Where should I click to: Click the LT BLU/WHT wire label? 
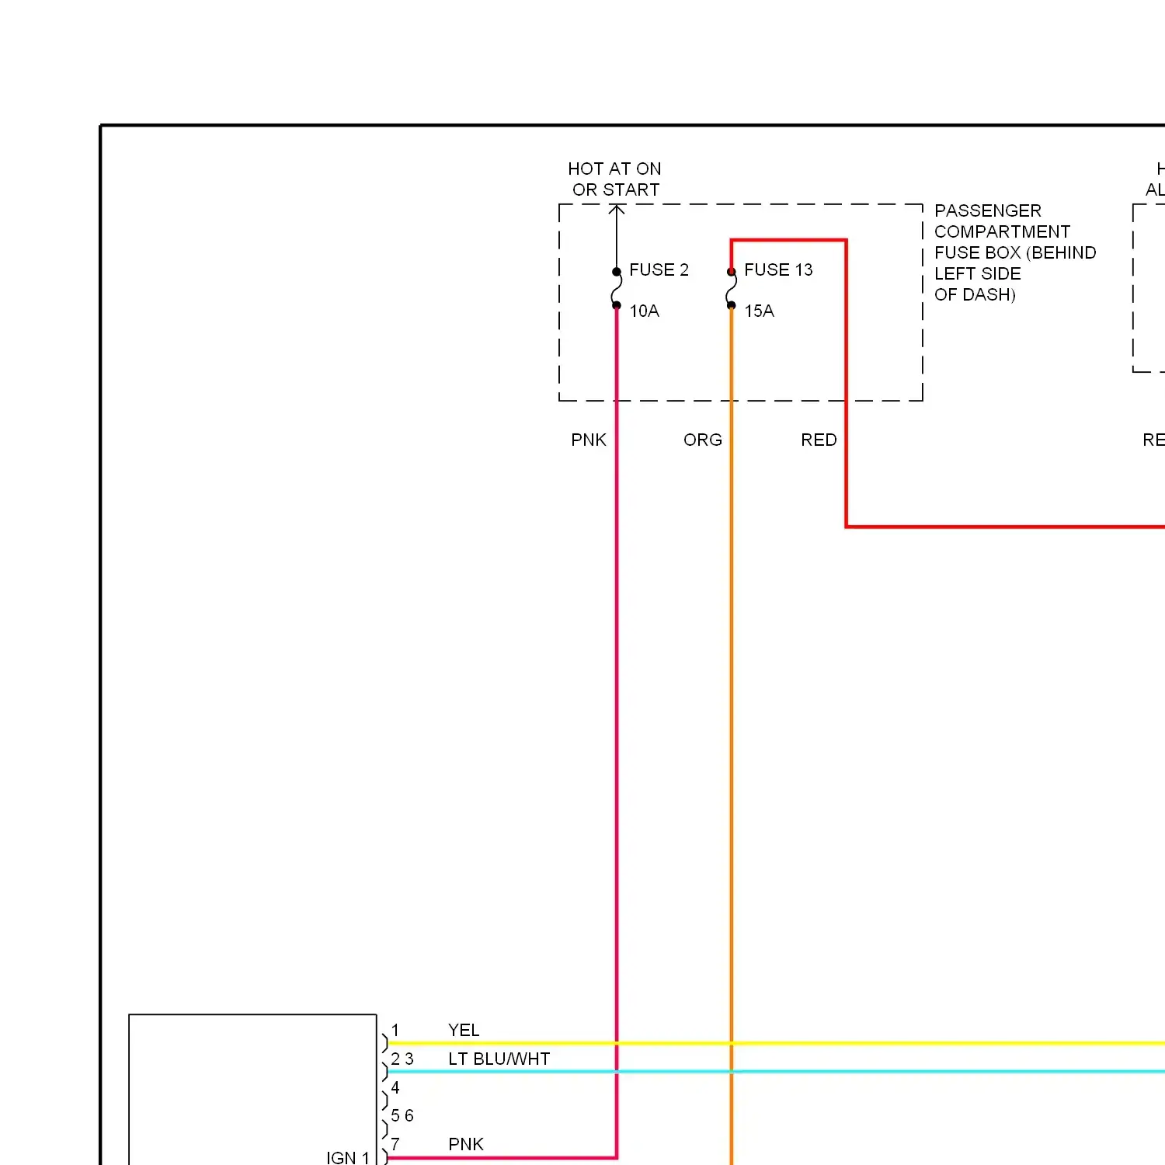click(x=499, y=1059)
